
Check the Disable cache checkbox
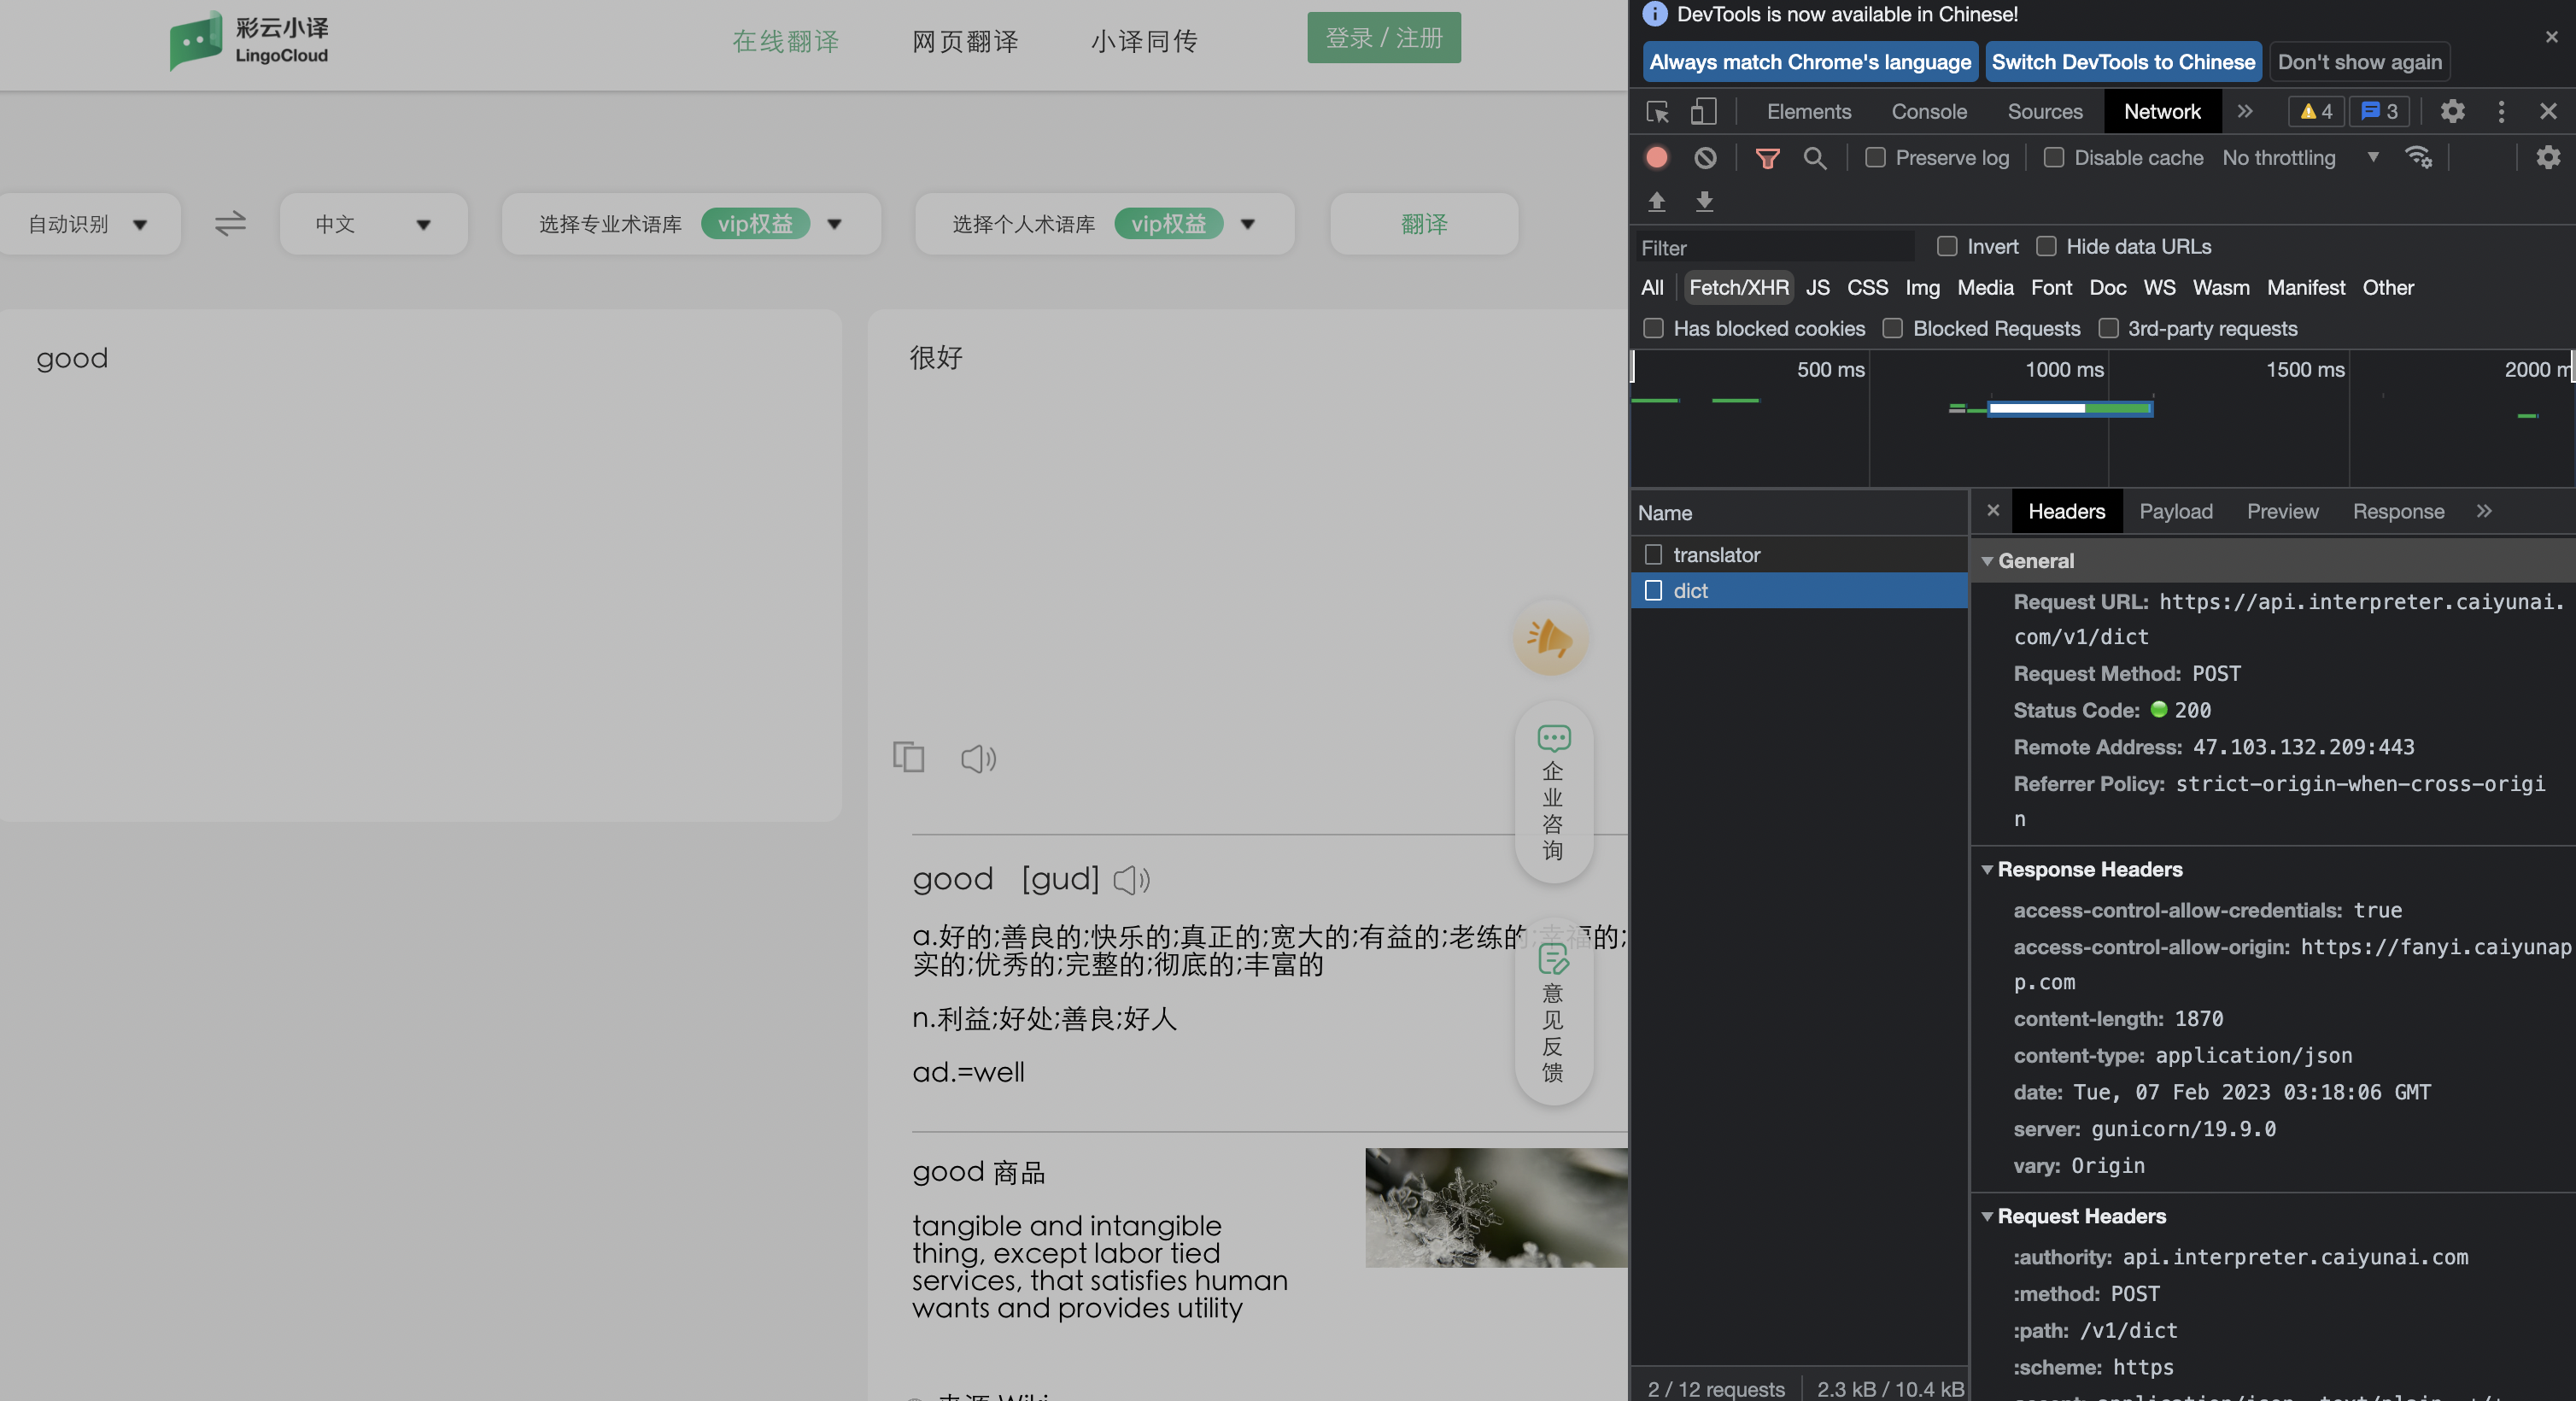(2053, 158)
